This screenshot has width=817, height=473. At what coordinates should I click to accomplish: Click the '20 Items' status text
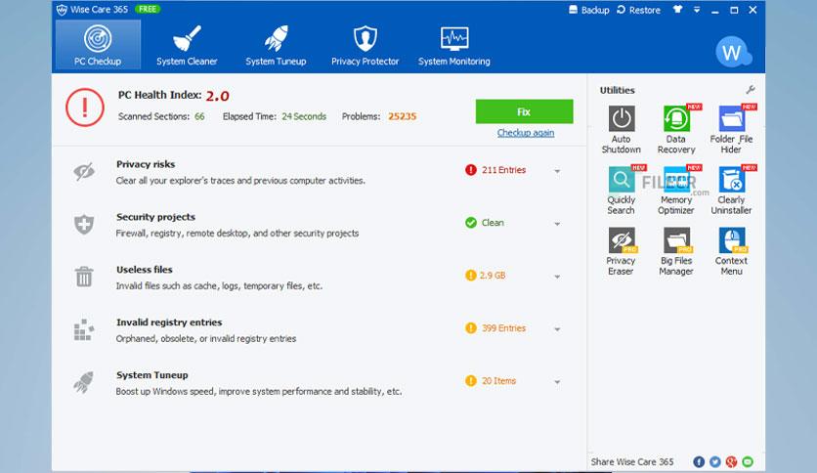coord(498,381)
